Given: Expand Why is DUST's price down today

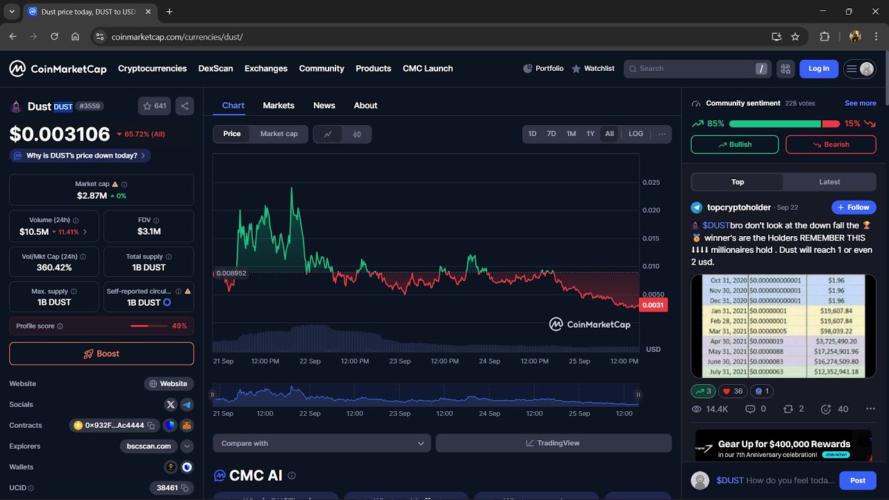Looking at the screenshot, I should point(80,156).
